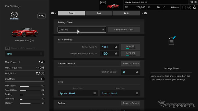Click the Front Tires list menu icon
The image size is (198, 111).
(95, 93)
